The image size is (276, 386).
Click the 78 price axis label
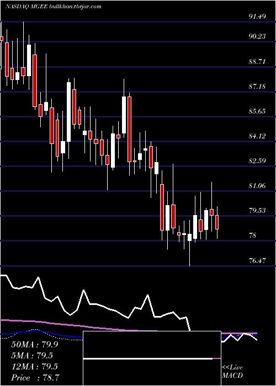[x=253, y=235]
